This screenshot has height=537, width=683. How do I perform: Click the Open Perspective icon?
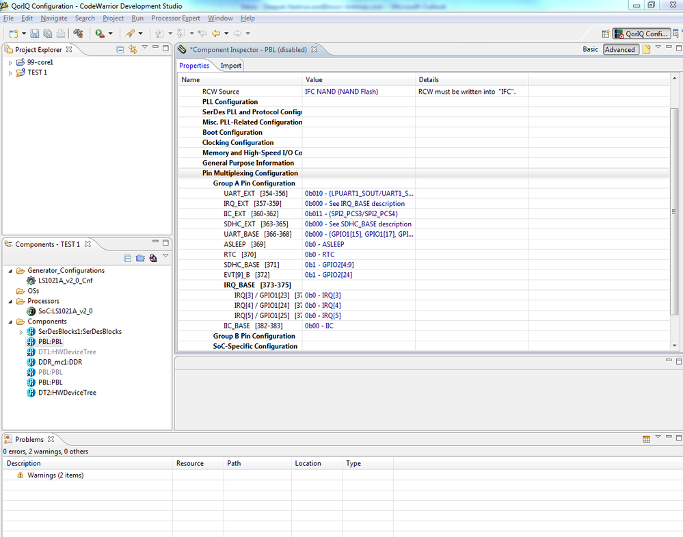pyautogui.click(x=605, y=34)
